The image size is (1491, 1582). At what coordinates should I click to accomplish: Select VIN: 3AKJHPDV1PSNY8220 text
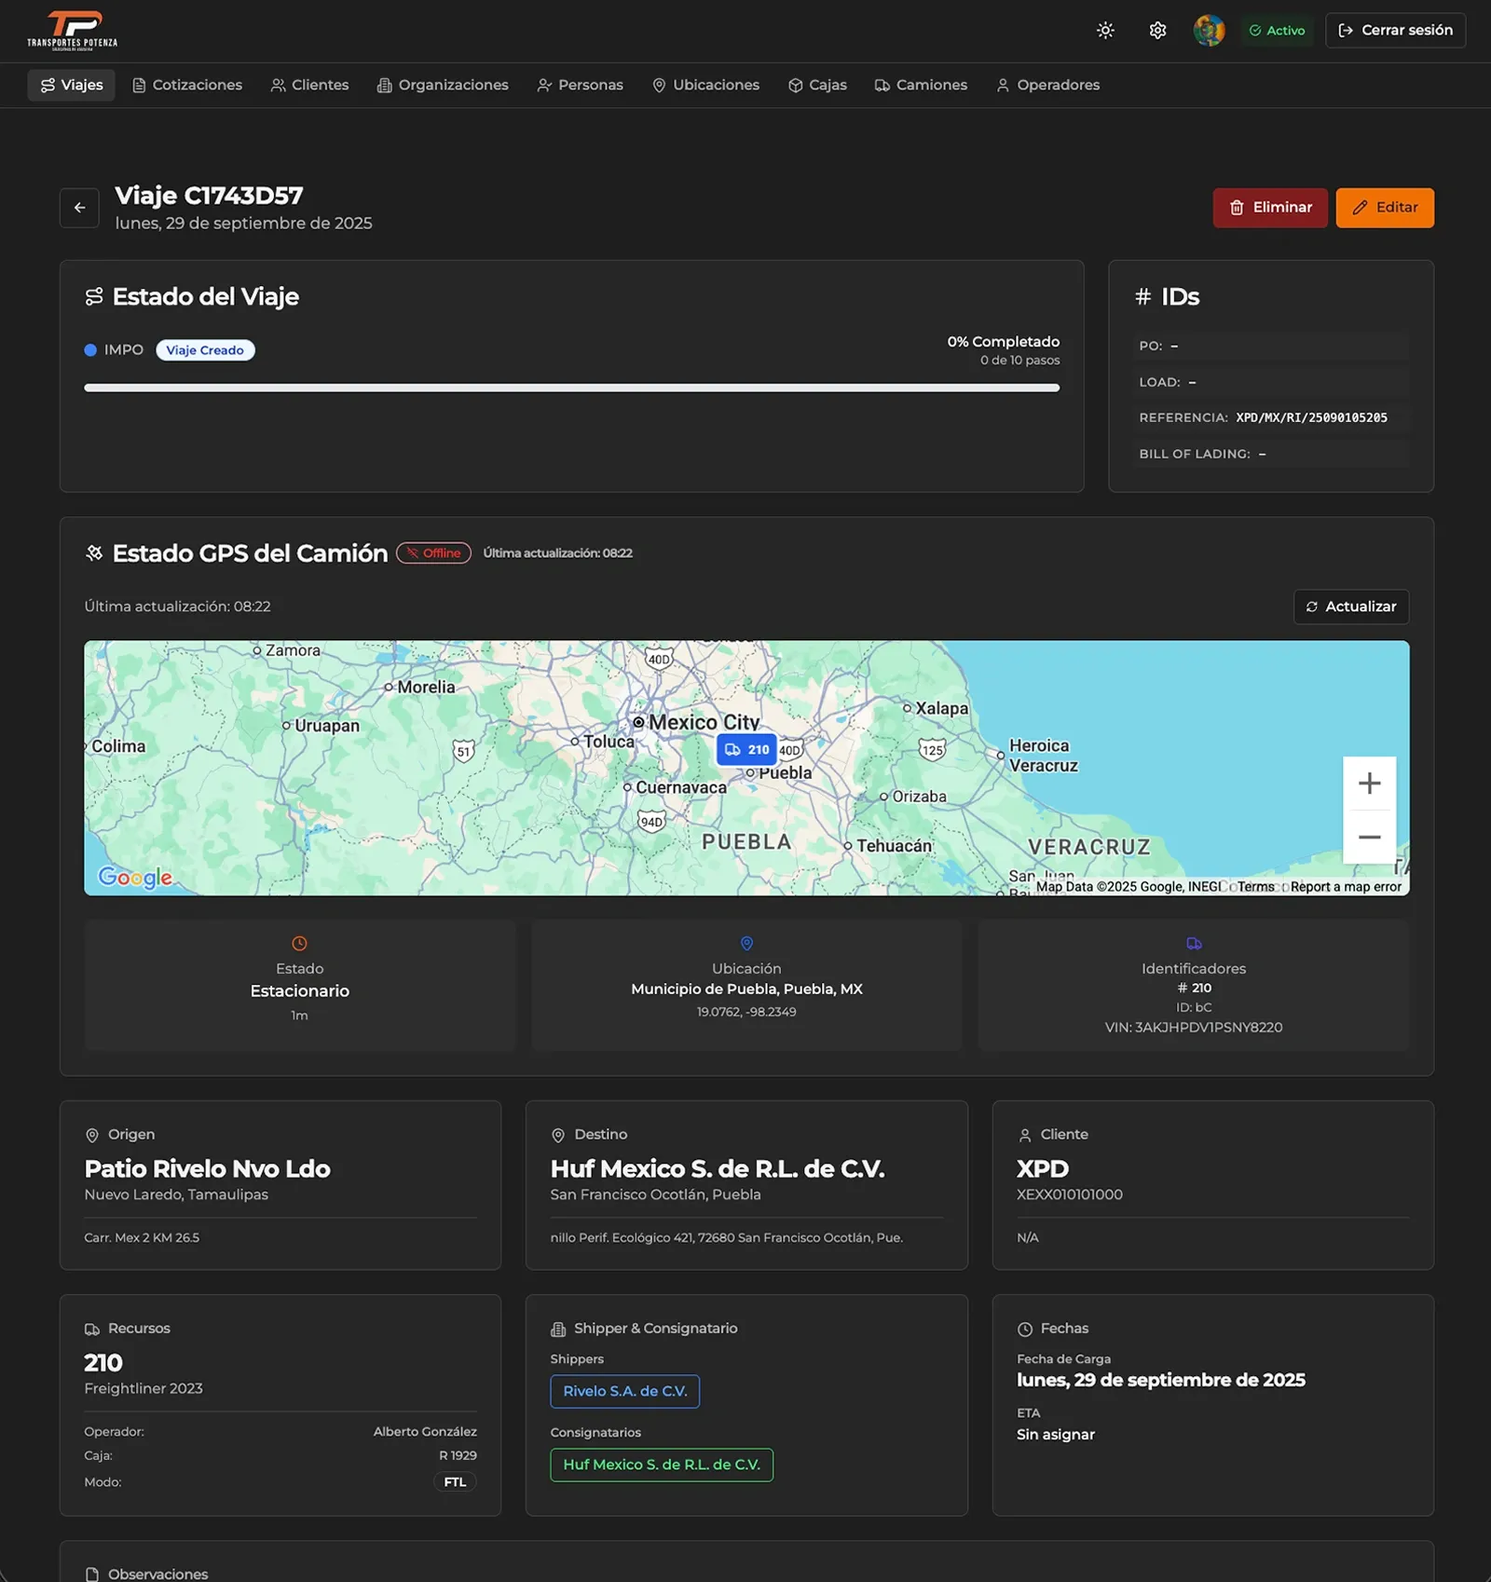1194,1028
